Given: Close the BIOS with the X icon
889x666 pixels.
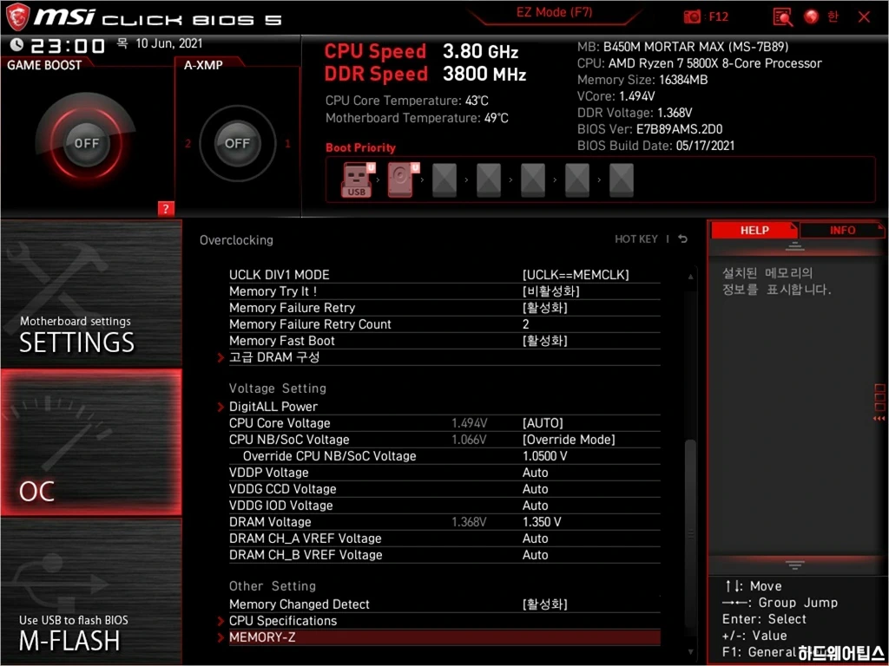Looking at the screenshot, I should 864,17.
